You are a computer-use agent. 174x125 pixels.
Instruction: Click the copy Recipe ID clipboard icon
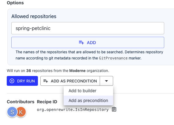[x=114, y=109]
